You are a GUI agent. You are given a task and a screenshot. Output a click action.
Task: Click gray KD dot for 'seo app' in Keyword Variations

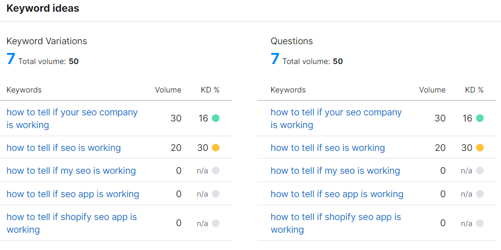tap(215, 194)
